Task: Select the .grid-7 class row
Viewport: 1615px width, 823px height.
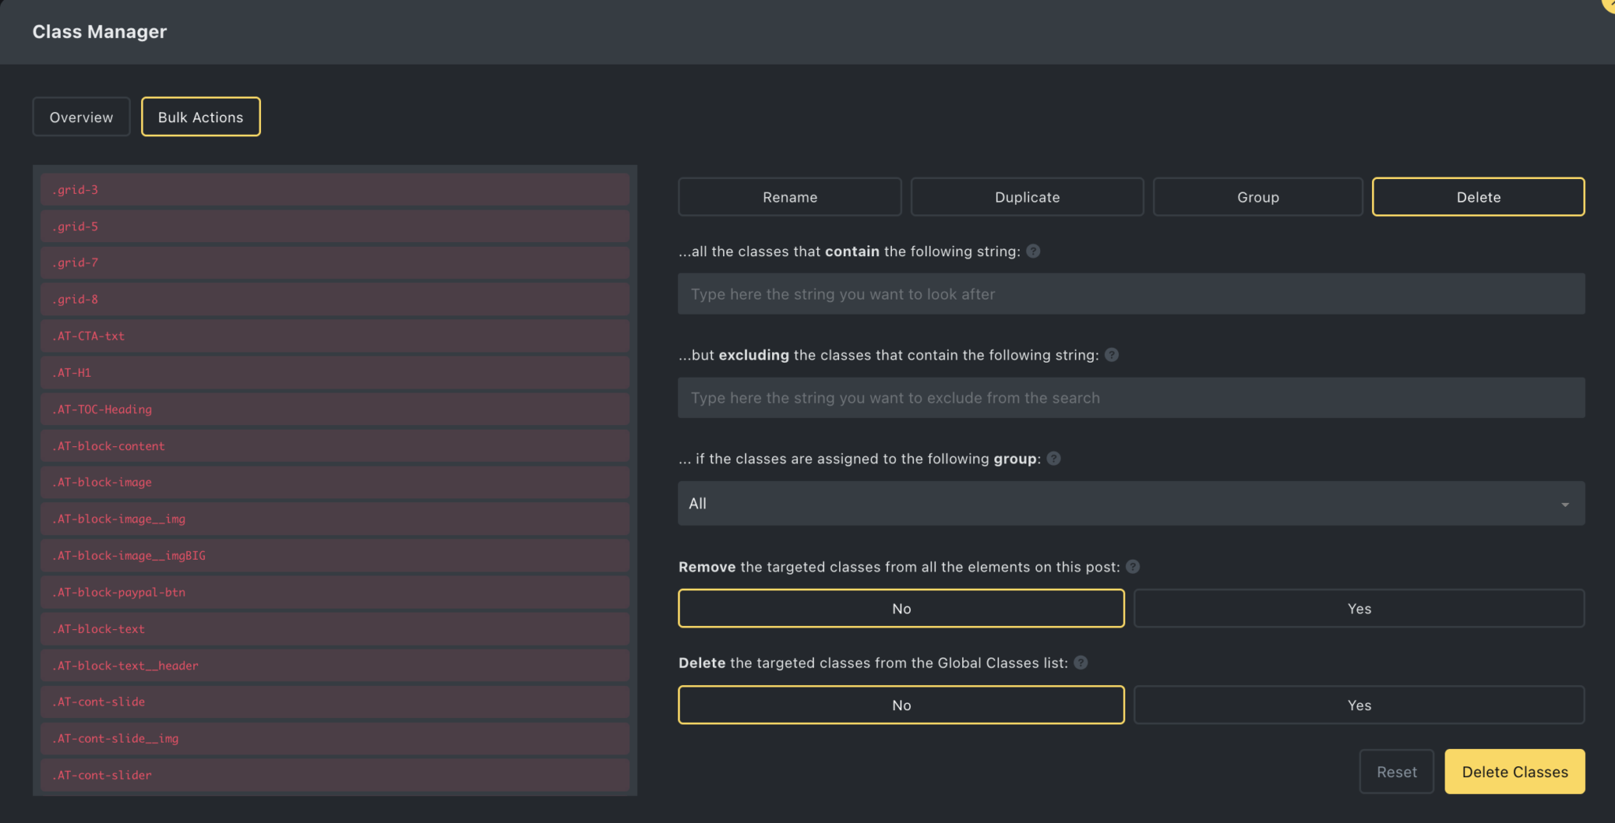Action: [x=335, y=263]
